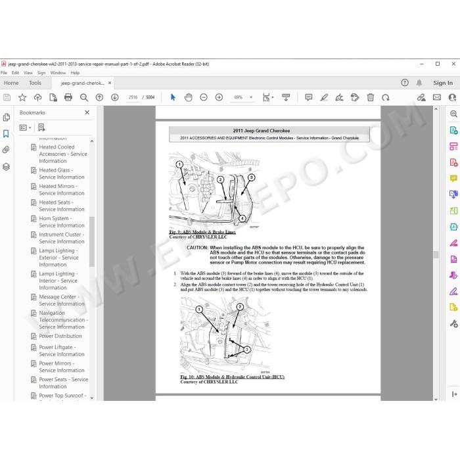Open the fit page options dropdown
The image size is (460, 460).
coord(268,97)
